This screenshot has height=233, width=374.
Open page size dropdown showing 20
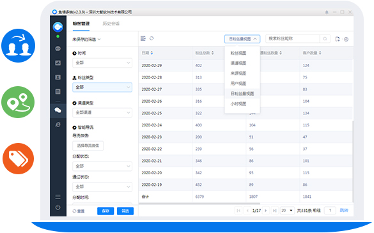[287, 211]
